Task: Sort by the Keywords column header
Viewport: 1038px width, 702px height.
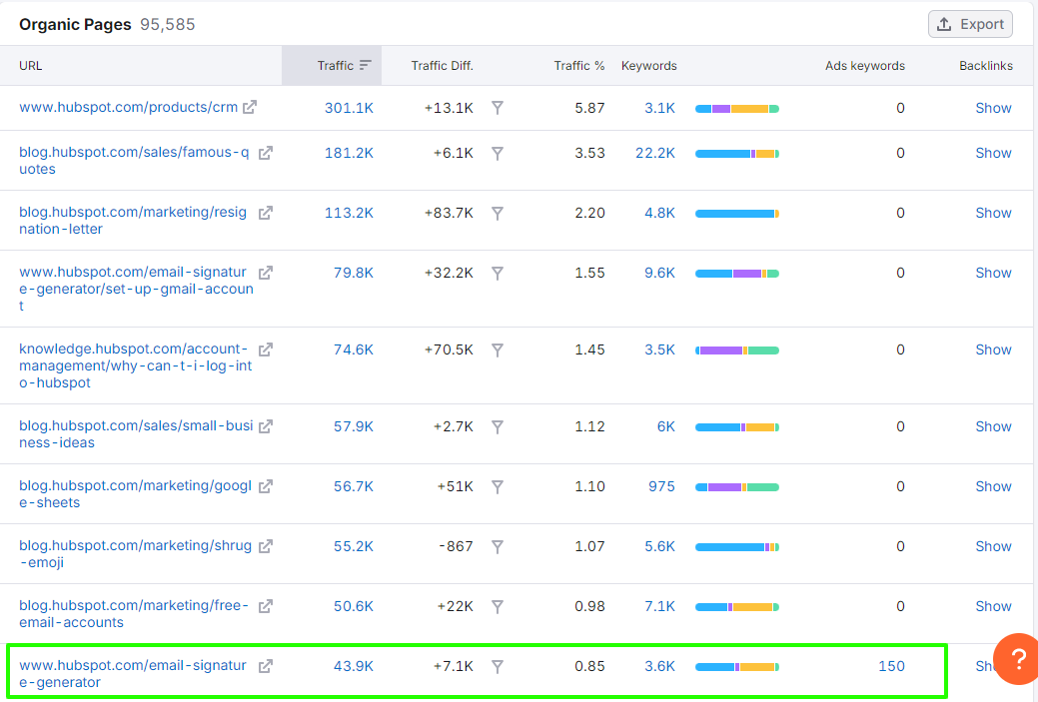Action: [648, 66]
